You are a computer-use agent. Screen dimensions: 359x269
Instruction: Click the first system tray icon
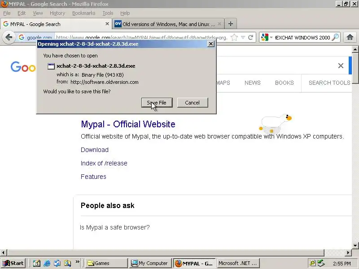(x=312, y=263)
